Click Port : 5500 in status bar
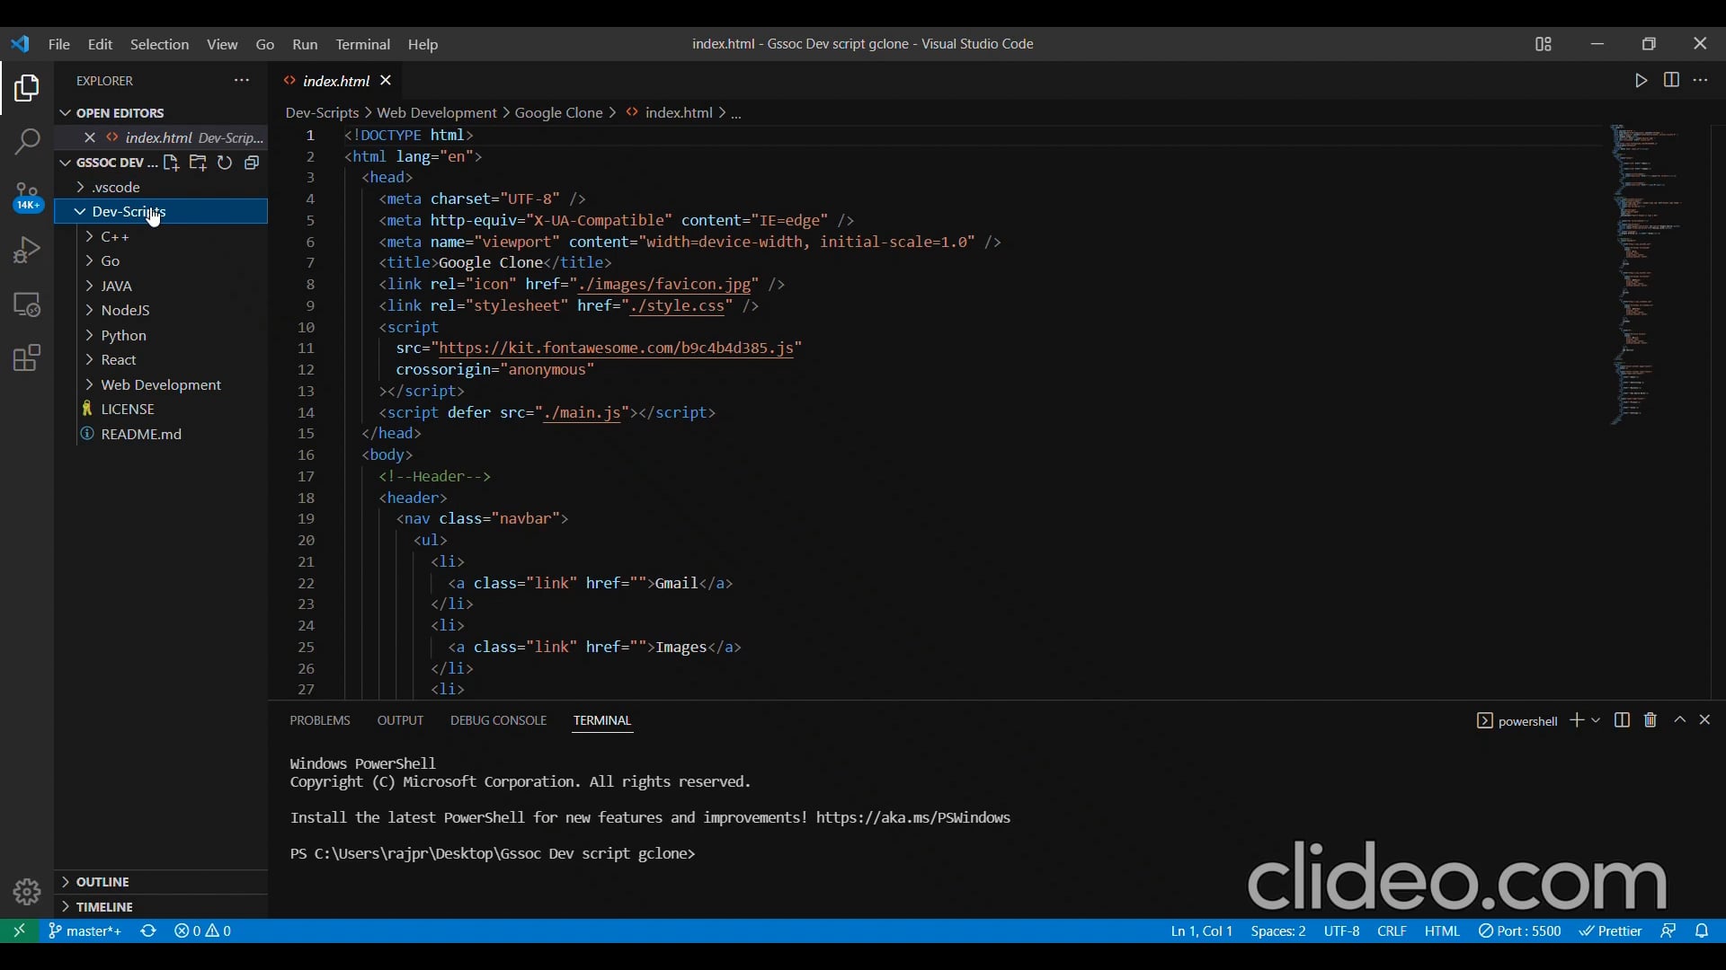 pyautogui.click(x=1521, y=931)
